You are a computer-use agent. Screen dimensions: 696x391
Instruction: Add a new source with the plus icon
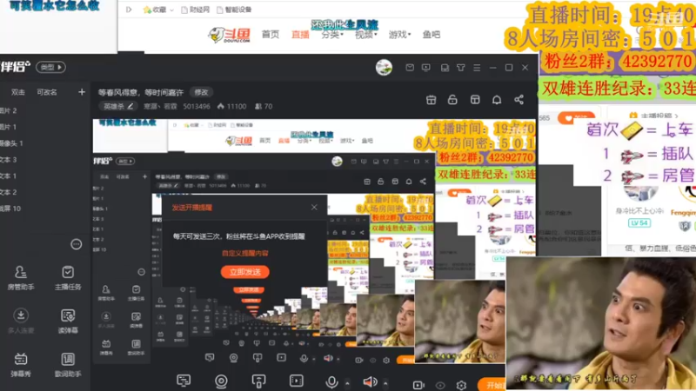click(82, 92)
